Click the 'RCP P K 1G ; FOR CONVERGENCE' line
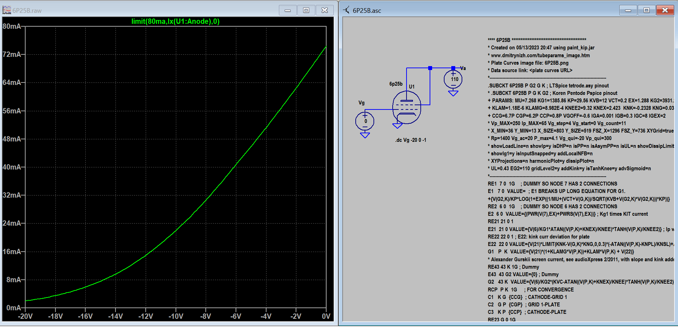 coord(531,290)
